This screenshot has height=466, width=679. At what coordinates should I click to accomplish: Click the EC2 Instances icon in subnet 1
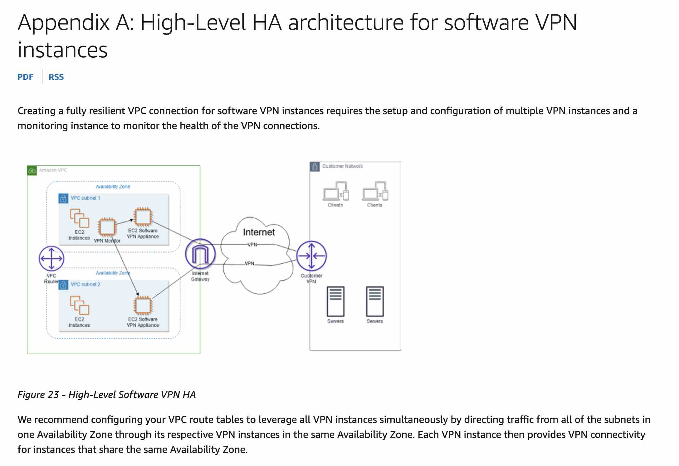coord(80,218)
